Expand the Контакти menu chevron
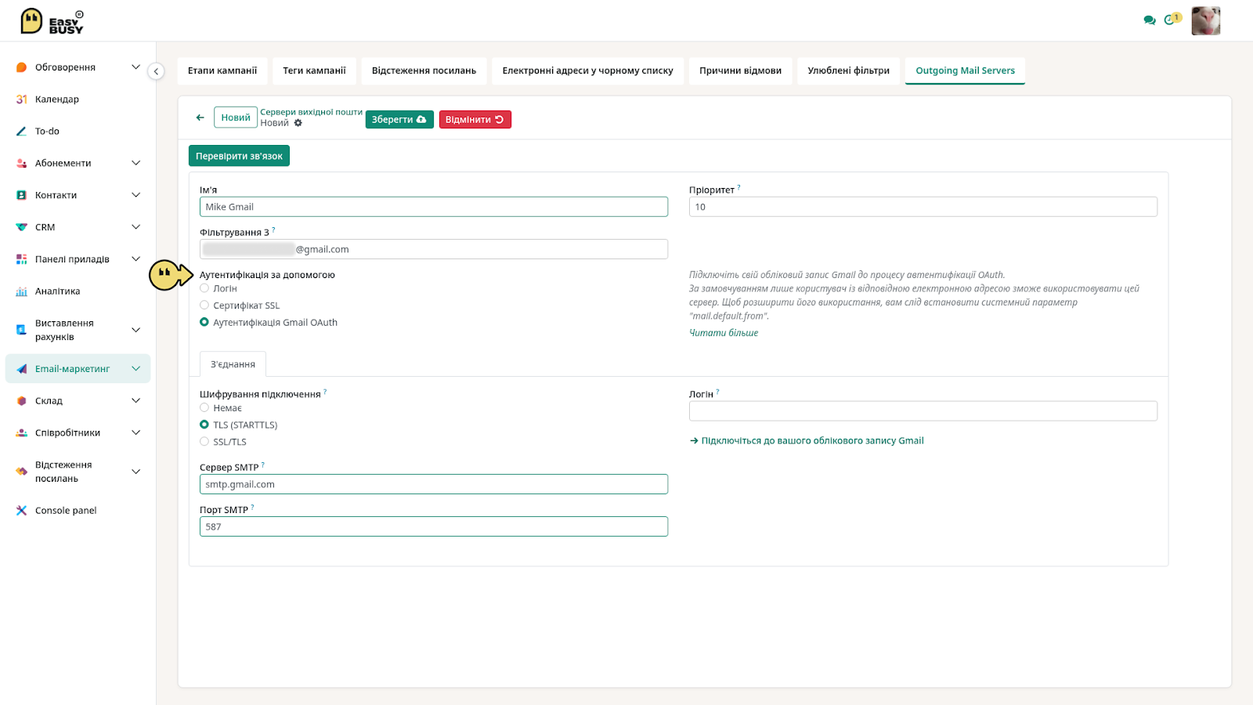The image size is (1253, 705). [x=135, y=195]
